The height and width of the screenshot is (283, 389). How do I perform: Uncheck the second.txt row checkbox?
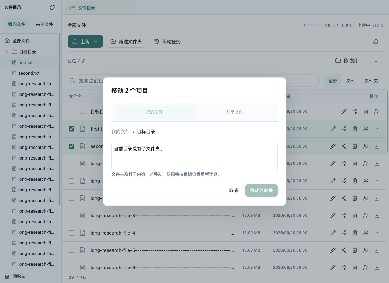click(x=72, y=146)
